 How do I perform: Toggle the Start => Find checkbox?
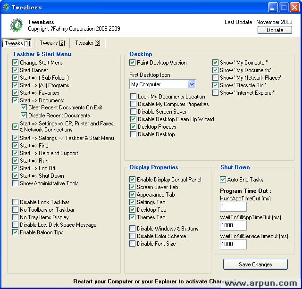coord(15,146)
